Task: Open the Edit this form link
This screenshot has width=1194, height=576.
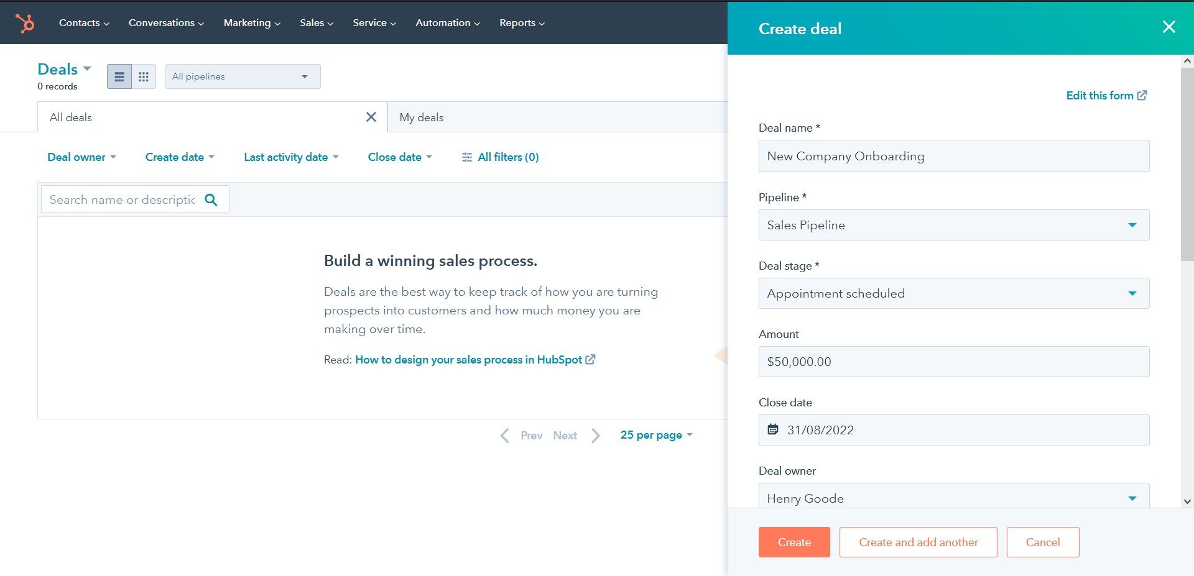Action: [1106, 95]
